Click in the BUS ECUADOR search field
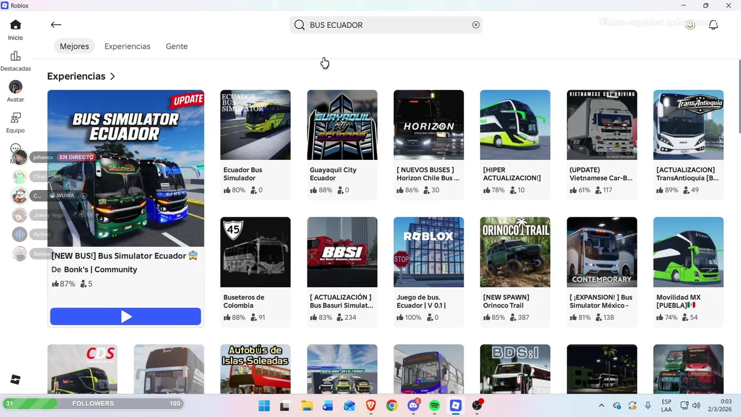741x417 pixels. [x=386, y=25]
